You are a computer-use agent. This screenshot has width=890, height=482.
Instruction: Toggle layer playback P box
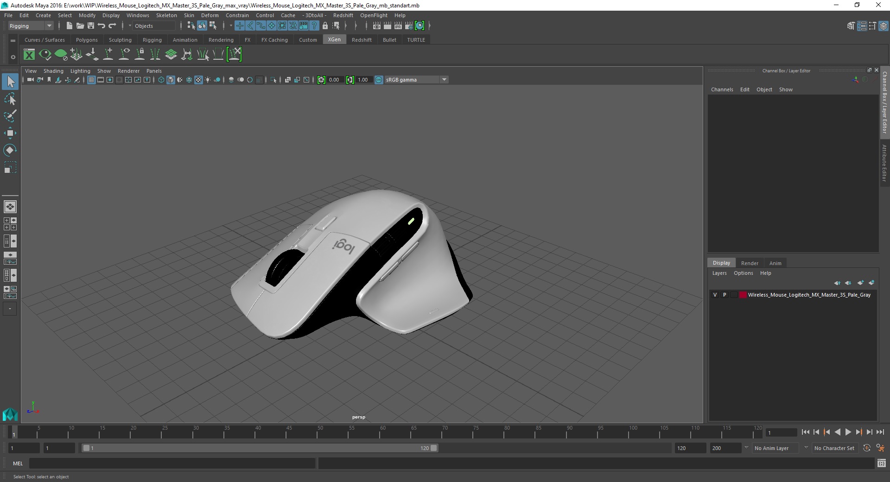[725, 295]
